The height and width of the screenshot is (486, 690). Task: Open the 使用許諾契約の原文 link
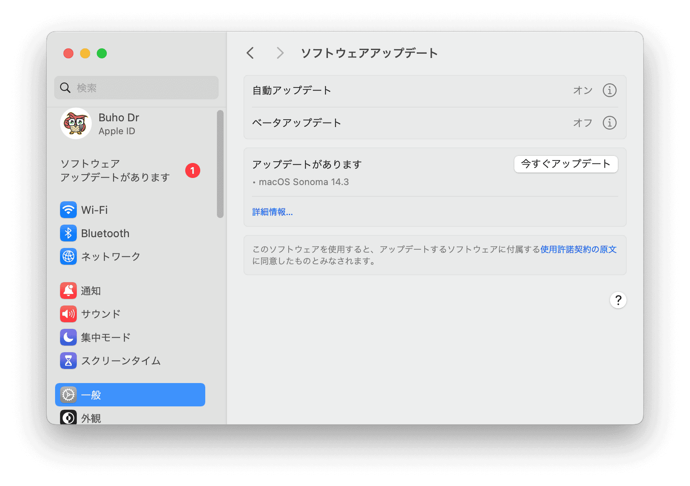pos(578,249)
